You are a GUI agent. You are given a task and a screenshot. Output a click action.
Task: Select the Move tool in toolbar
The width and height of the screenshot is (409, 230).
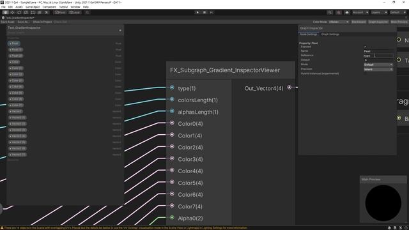coord(12,12)
